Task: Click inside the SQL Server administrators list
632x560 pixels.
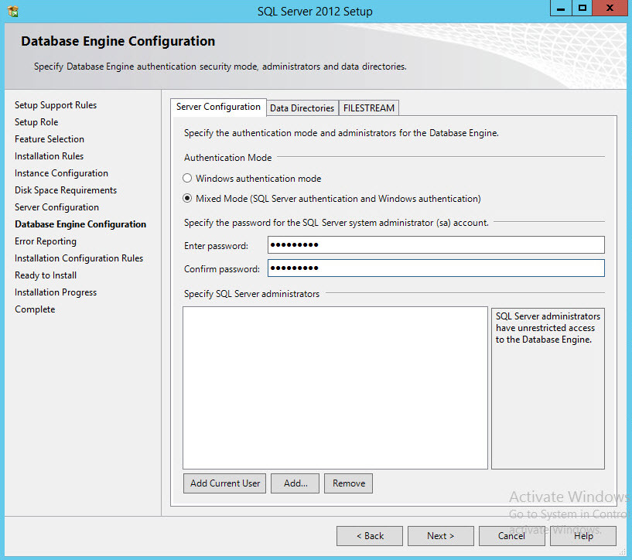Action: [335, 387]
